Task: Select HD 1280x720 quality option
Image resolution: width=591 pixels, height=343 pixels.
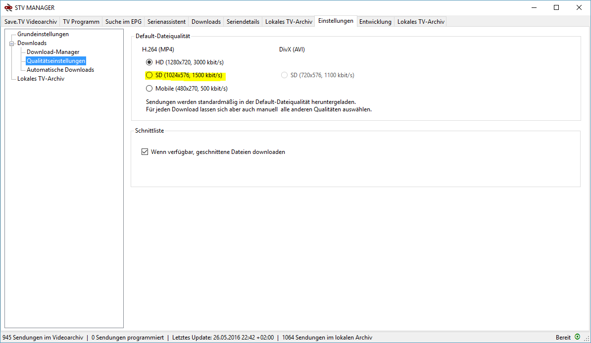Action: [x=149, y=62]
